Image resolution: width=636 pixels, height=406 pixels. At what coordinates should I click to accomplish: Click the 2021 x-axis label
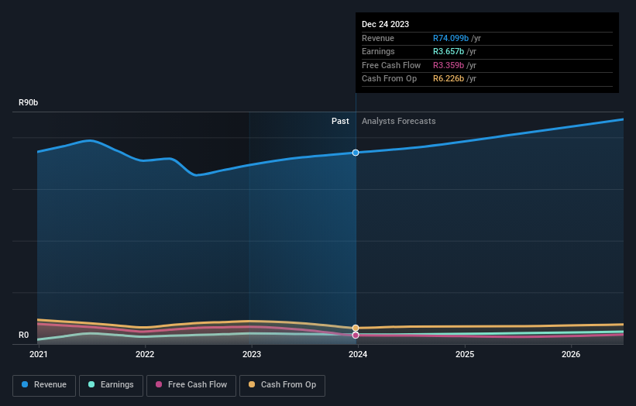[39, 354]
